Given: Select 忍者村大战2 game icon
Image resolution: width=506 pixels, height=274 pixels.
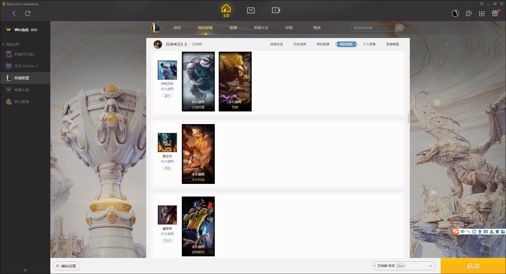Looking at the screenshot, I should tap(9, 54).
